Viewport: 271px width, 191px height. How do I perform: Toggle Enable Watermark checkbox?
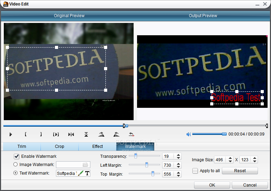(x=16, y=156)
